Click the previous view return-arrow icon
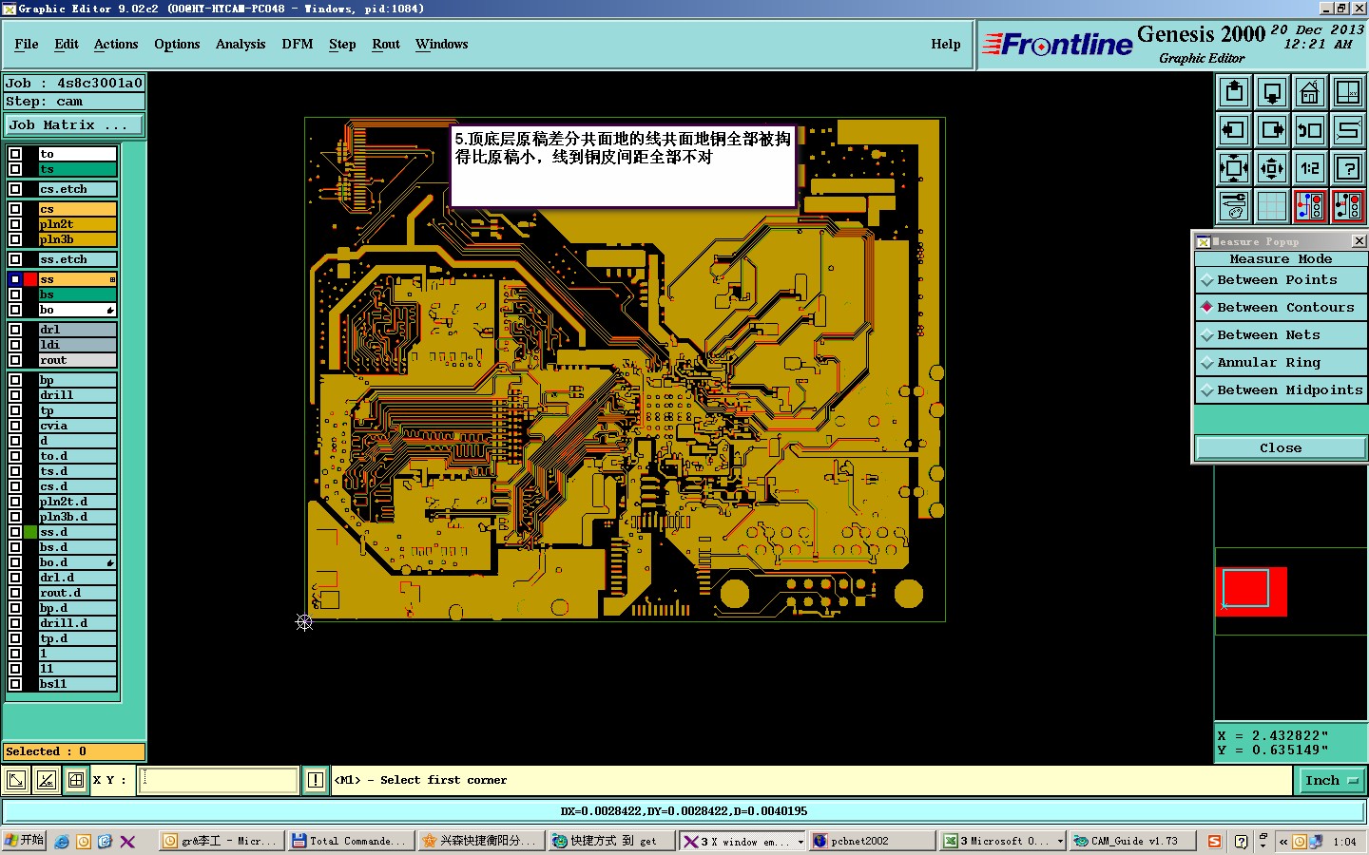 [1310, 130]
